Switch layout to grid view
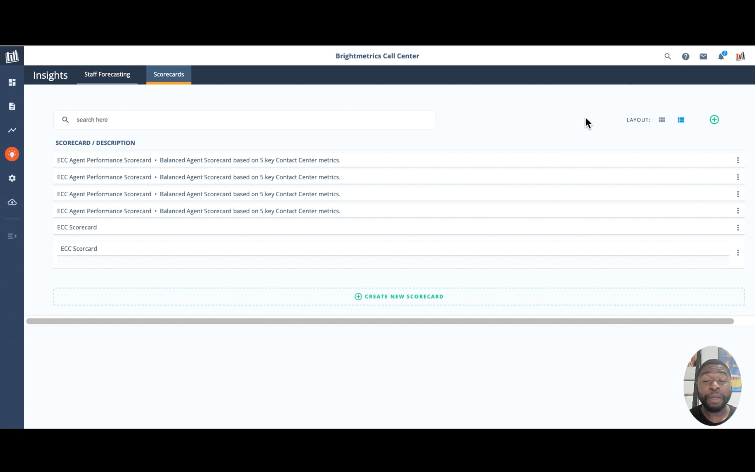Screen dimensions: 755x472 click(x=662, y=120)
